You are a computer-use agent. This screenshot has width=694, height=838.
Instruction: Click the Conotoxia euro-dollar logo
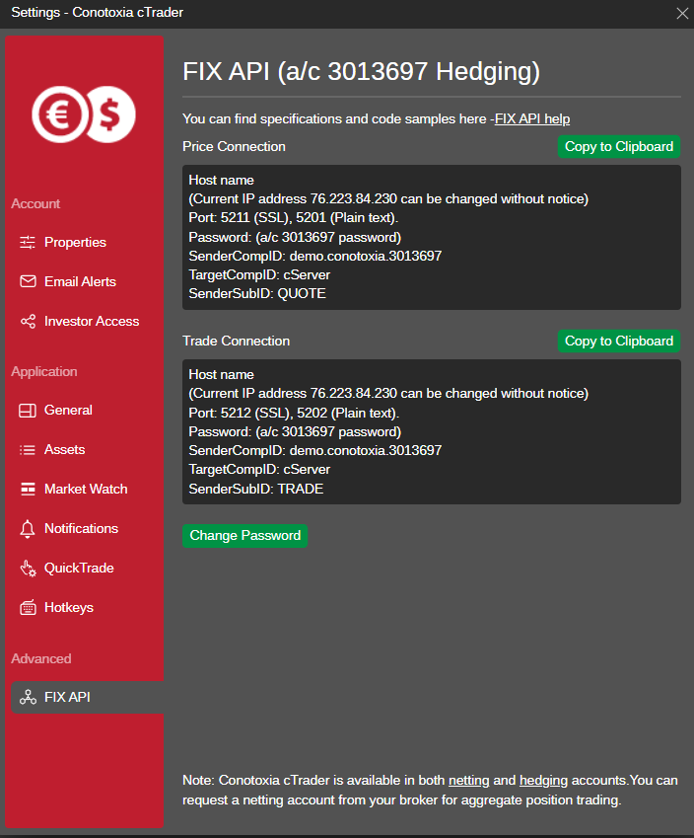(84, 114)
